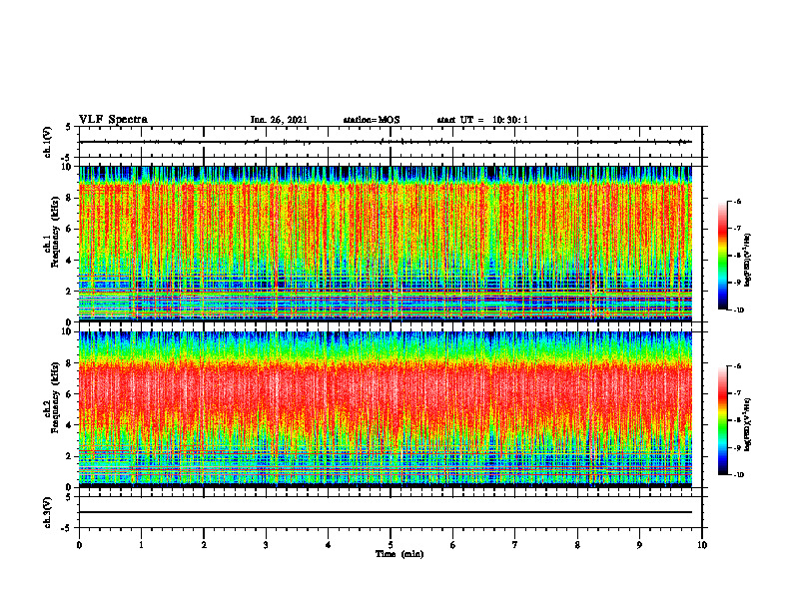The height and width of the screenshot is (611, 791).
Task: Click the ch.2 spectrogram color bar
Action: pyautogui.click(x=722, y=420)
